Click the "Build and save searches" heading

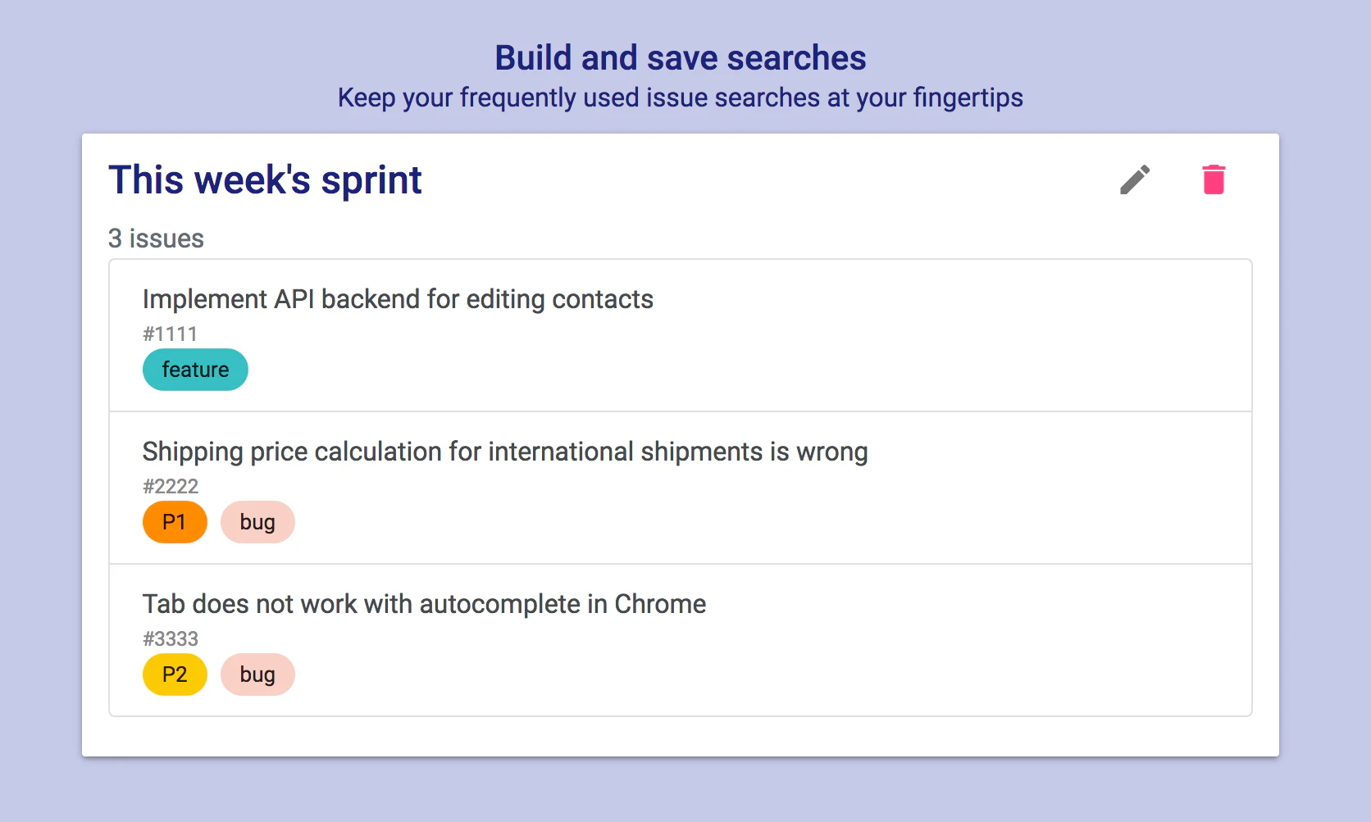click(681, 58)
